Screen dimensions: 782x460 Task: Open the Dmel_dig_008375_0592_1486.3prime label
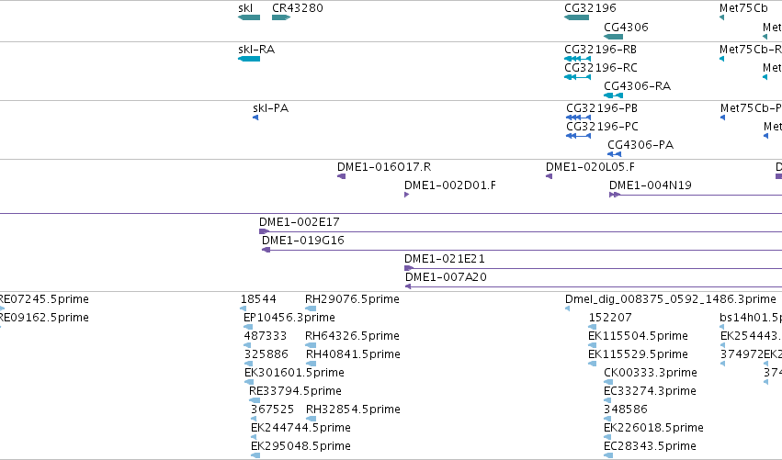670,299
